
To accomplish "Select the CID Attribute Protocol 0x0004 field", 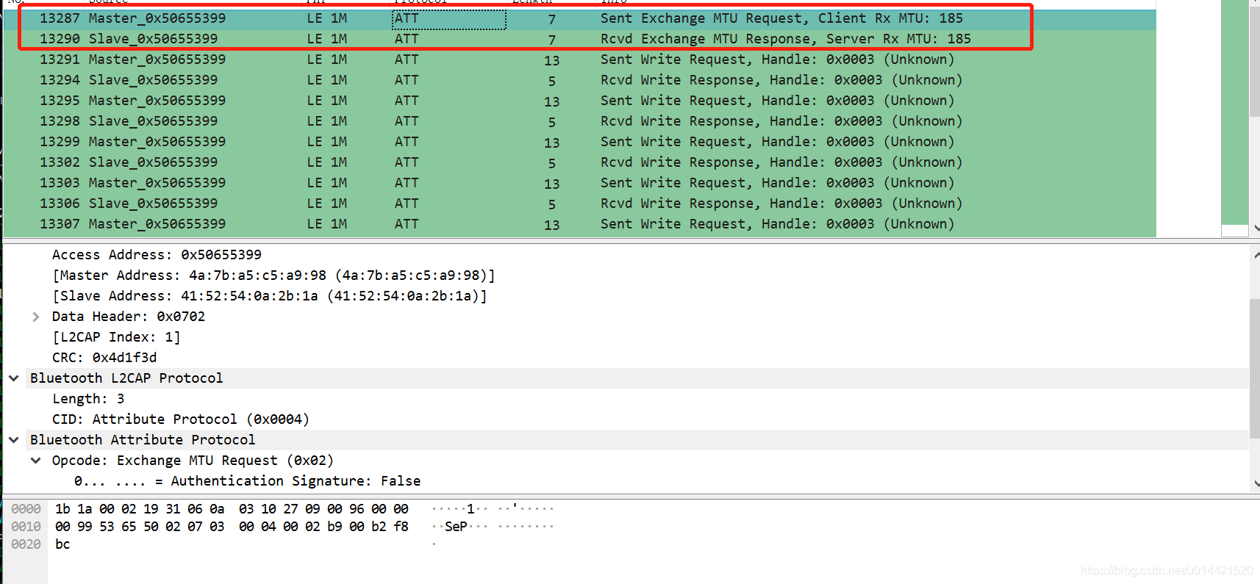I will coord(181,419).
